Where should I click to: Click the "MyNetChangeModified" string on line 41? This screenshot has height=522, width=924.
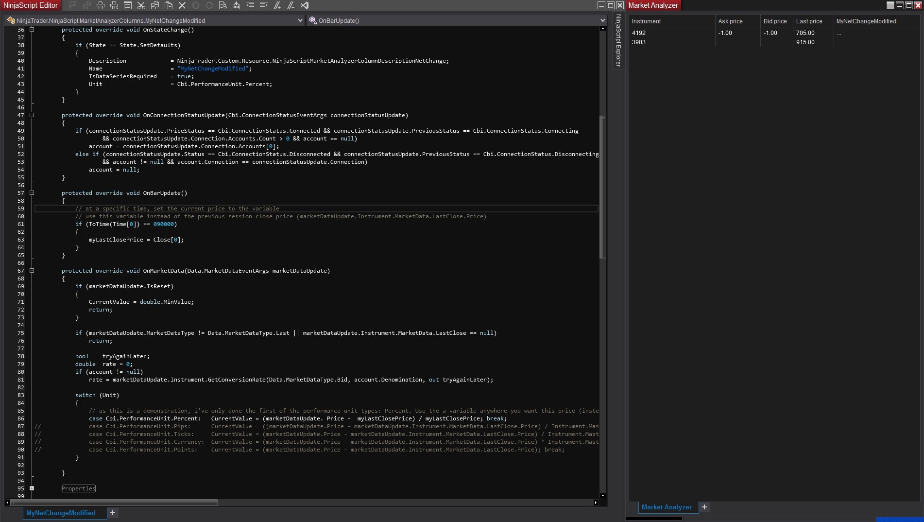click(x=213, y=69)
